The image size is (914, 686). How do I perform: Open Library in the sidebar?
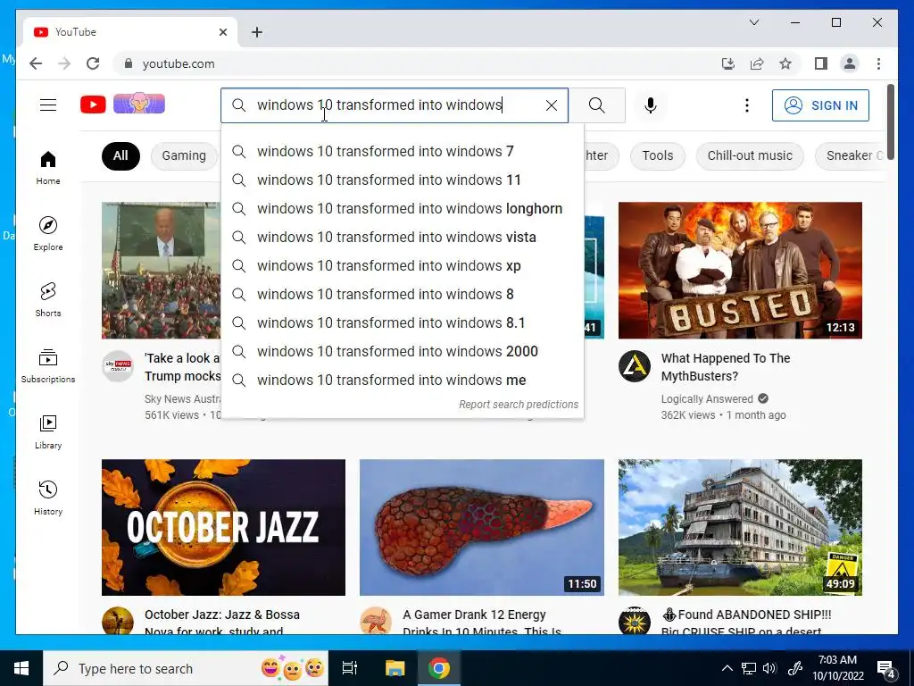(x=48, y=431)
